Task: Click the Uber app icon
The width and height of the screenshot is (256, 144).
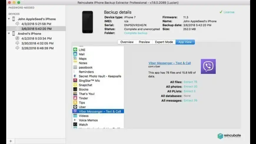Action: [x=75, y=107]
